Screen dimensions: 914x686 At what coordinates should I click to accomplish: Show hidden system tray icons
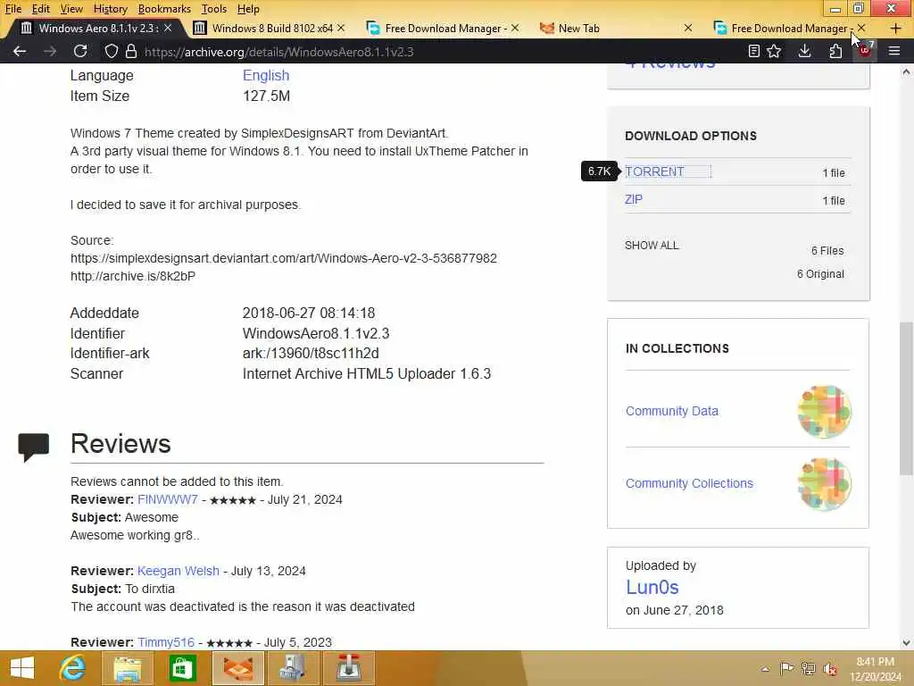[765, 669]
